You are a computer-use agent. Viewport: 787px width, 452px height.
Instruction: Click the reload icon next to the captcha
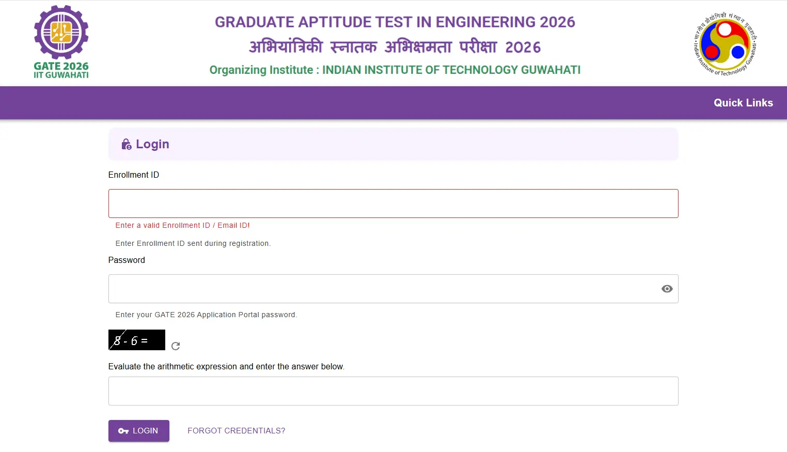tap(175, 346)
